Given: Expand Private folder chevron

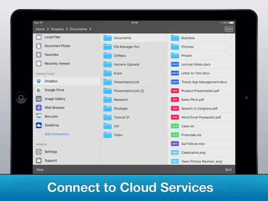Looking at the screenshot, I should 231,55.
